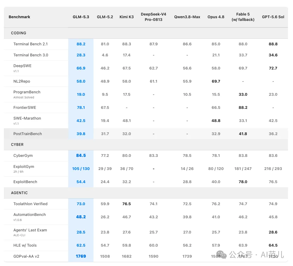Screen dimensions: 293x266
Task: Click Opus 4.8 score 48.8 for SWE-Marathon
Action: pos(216,120)
